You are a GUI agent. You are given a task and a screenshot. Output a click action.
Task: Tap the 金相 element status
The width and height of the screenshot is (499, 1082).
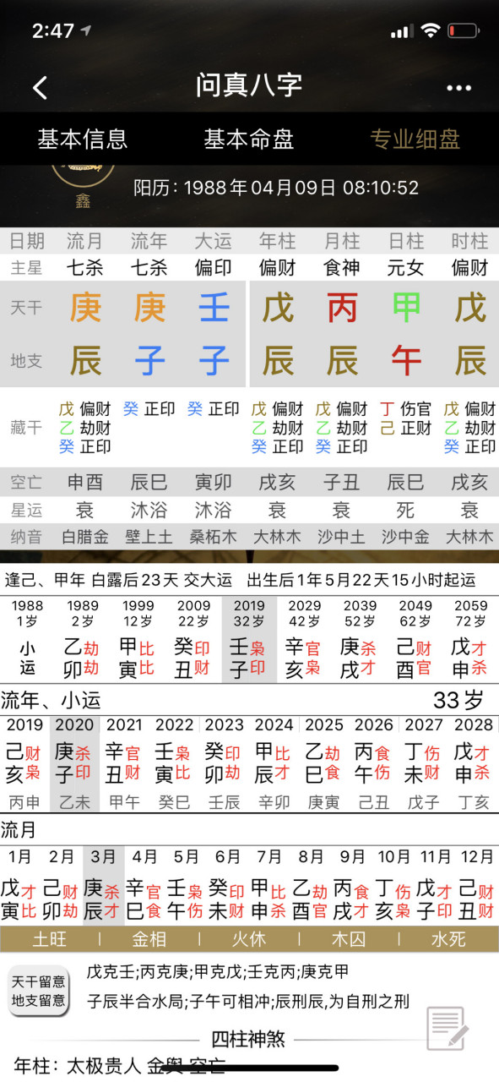149,938
